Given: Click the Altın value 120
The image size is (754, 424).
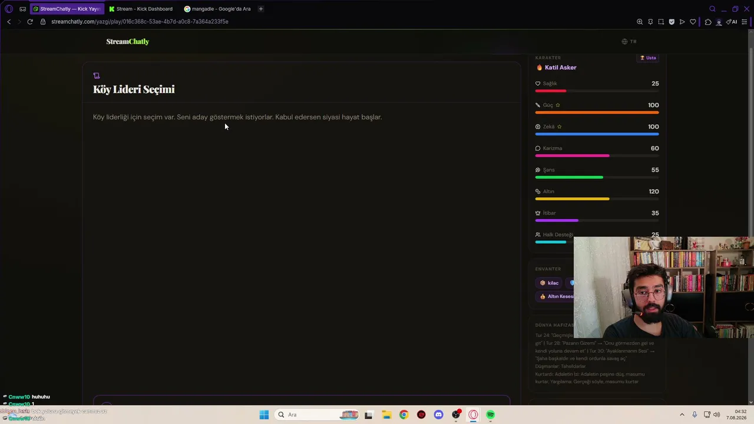Looking at the screenshot, I should point(653,191).
